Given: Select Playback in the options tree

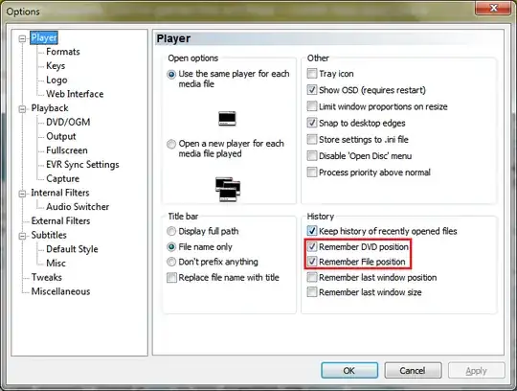Looking at the screenshot, I should click(50, 108).
